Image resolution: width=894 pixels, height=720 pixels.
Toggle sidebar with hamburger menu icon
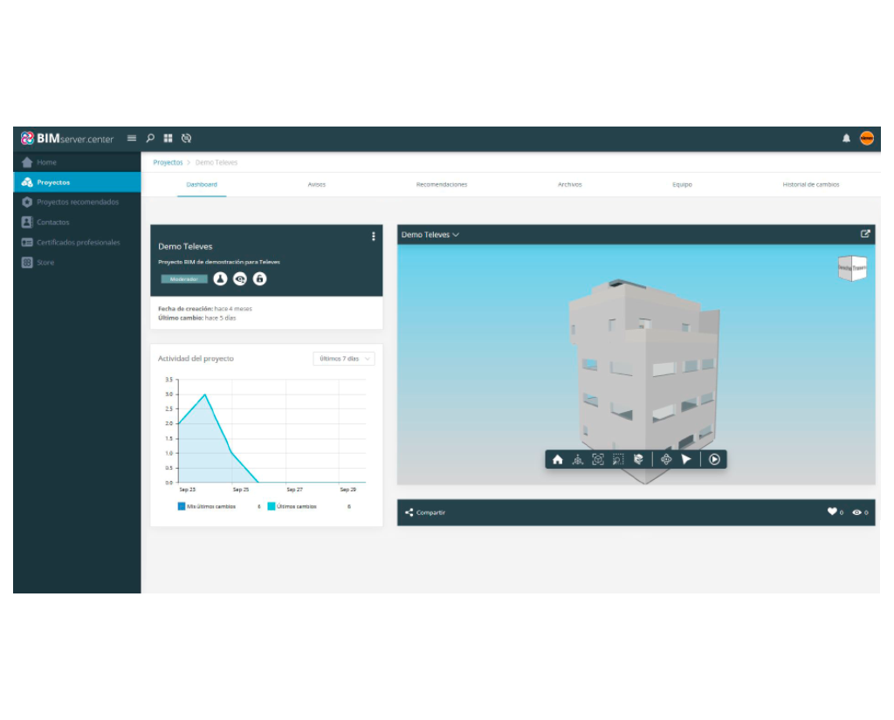tap(132, 138)
